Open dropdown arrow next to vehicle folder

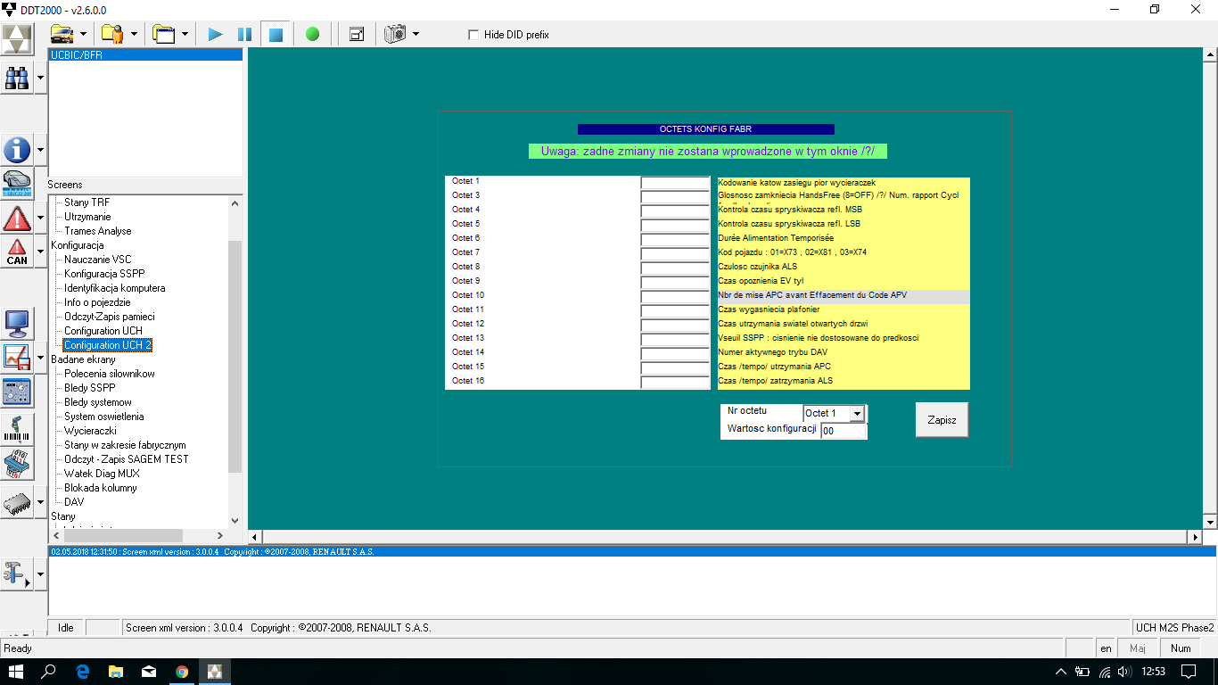pos(84,34)
